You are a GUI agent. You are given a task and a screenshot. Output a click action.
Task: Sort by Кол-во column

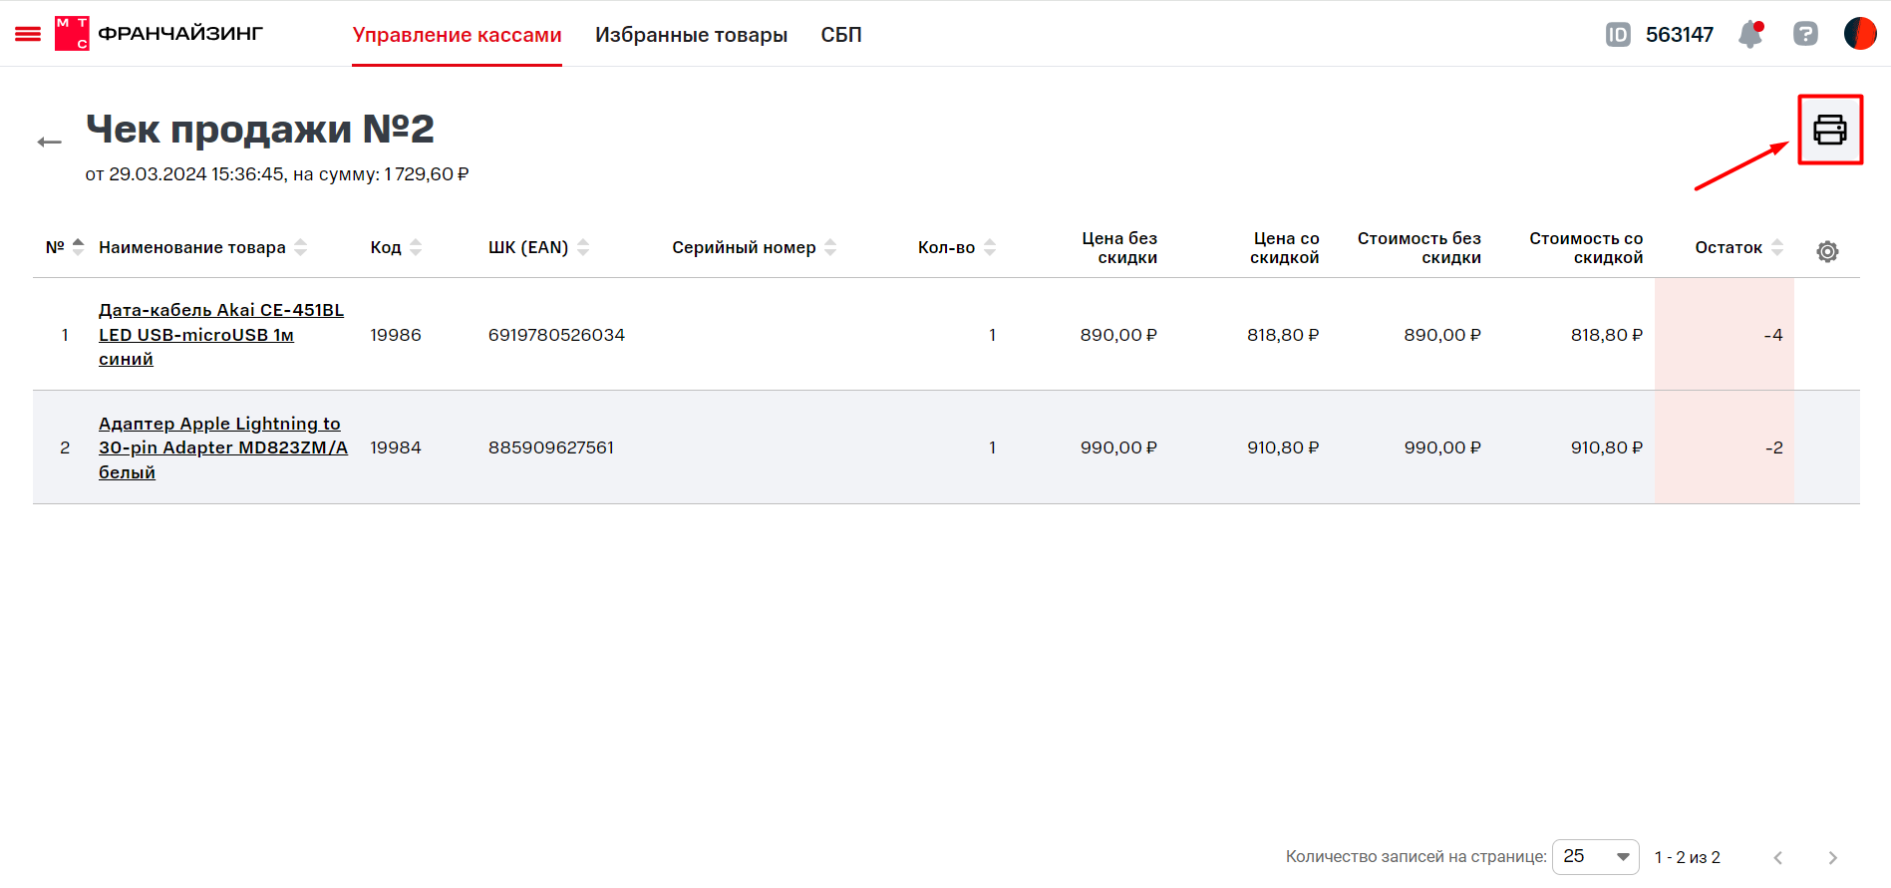[957, 247]
